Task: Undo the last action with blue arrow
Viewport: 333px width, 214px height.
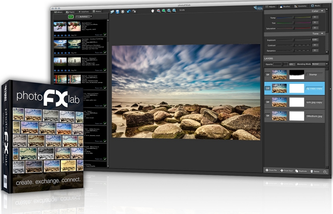Action: (x=129, y=11)
